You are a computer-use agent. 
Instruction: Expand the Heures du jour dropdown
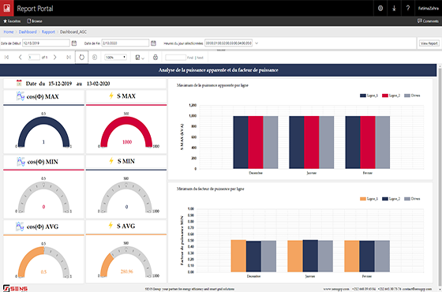pos(257,43)
